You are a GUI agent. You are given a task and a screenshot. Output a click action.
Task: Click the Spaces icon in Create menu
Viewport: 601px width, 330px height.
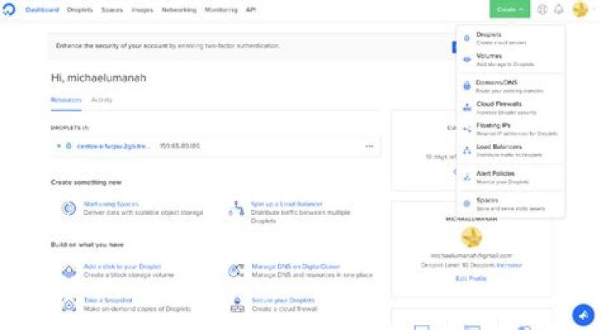pyautogui.click(x=467, y=203)
